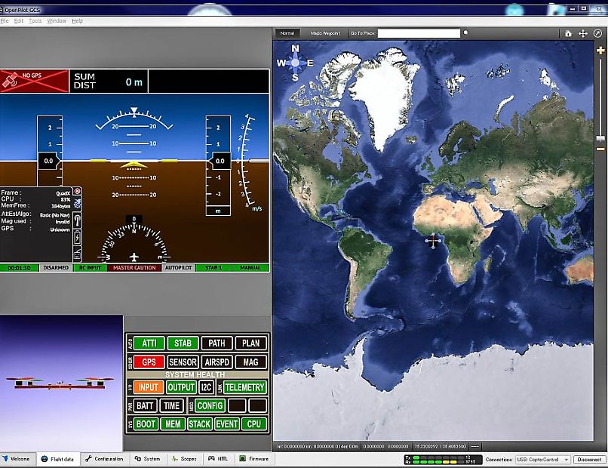Zoom in with the plus icon
The image size is (608, 468).
click(600, 51)
